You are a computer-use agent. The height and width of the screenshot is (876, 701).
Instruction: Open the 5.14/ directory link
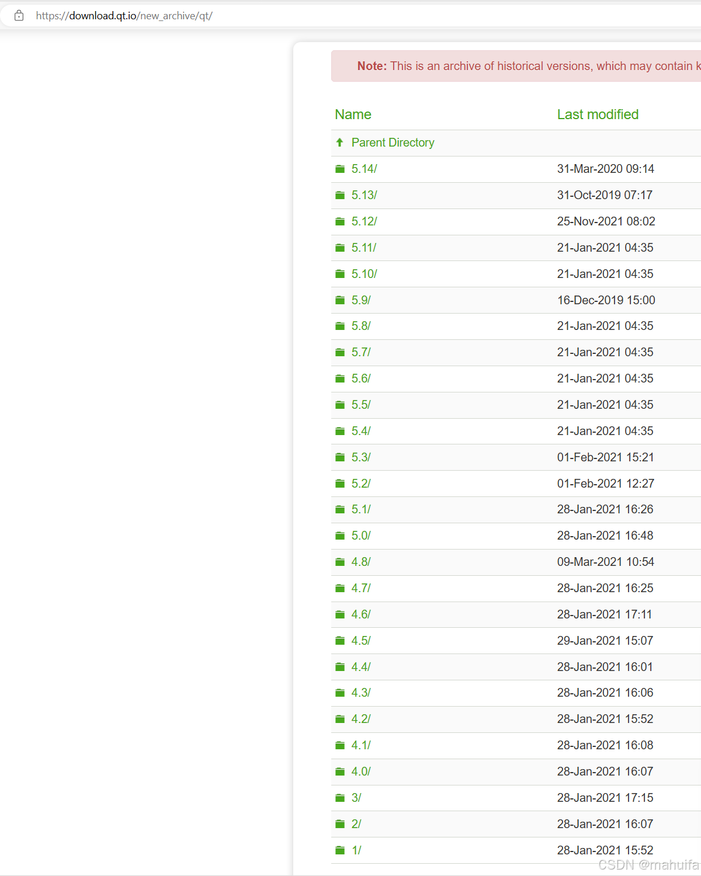(365, 169)
